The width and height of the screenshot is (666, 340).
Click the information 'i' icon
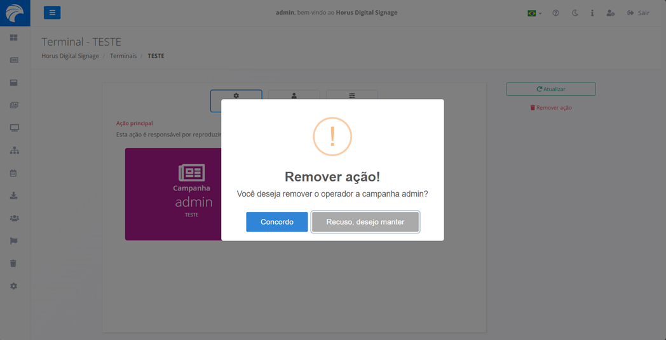tap(592, 13)
